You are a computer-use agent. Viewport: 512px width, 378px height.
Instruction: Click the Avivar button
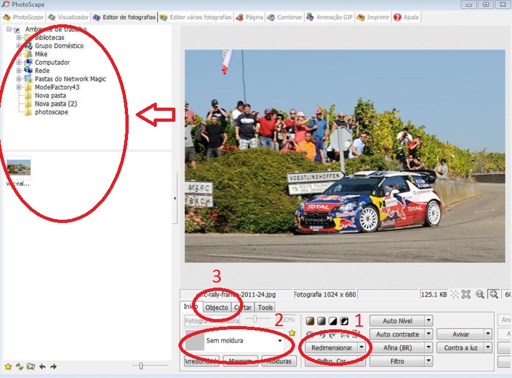461,334
